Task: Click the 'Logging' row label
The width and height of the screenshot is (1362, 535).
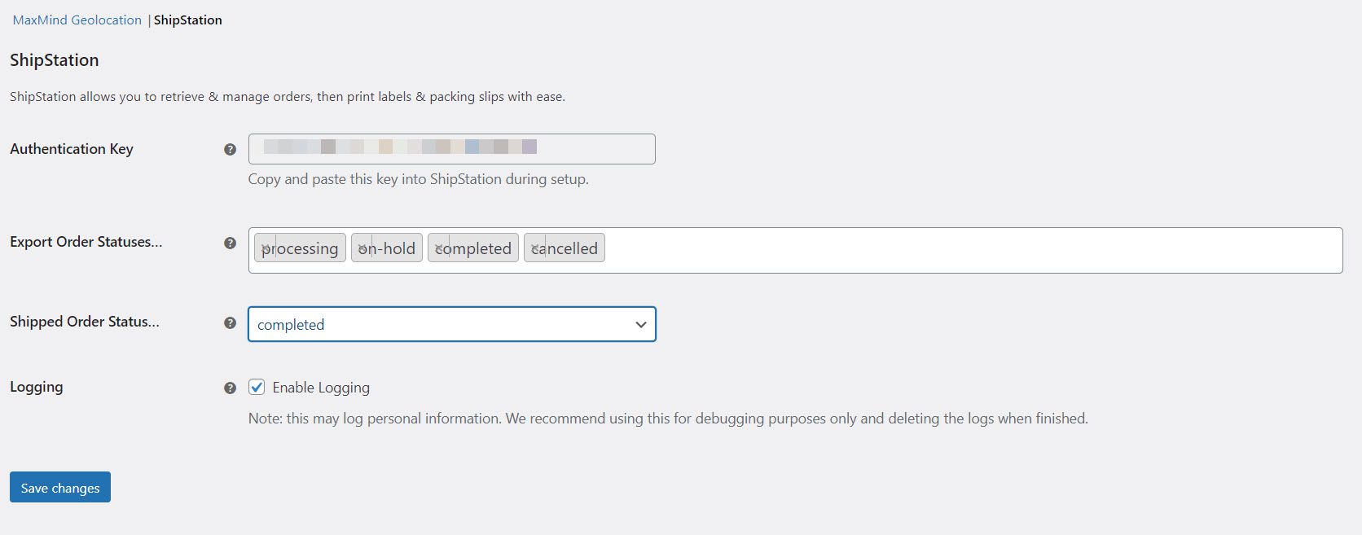Action: click(x=37, y=387)
